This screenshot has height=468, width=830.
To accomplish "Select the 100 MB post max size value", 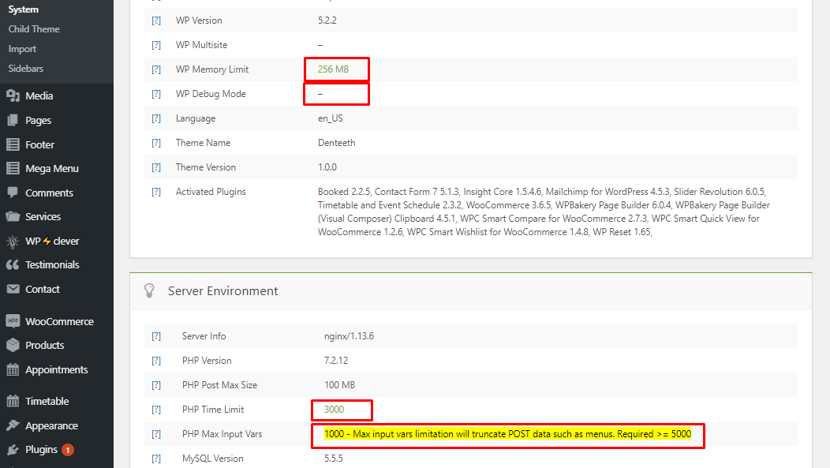I will click(x=339, y=385).
